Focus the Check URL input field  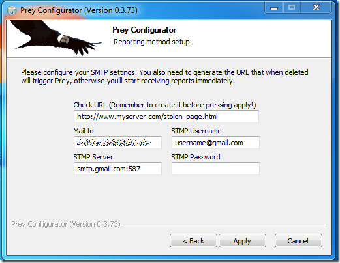pyautogui.click(x=166, y=117)
